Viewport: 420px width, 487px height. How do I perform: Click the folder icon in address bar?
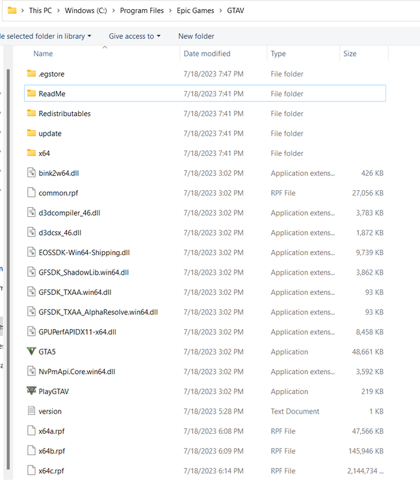click(x=12, y=10)
